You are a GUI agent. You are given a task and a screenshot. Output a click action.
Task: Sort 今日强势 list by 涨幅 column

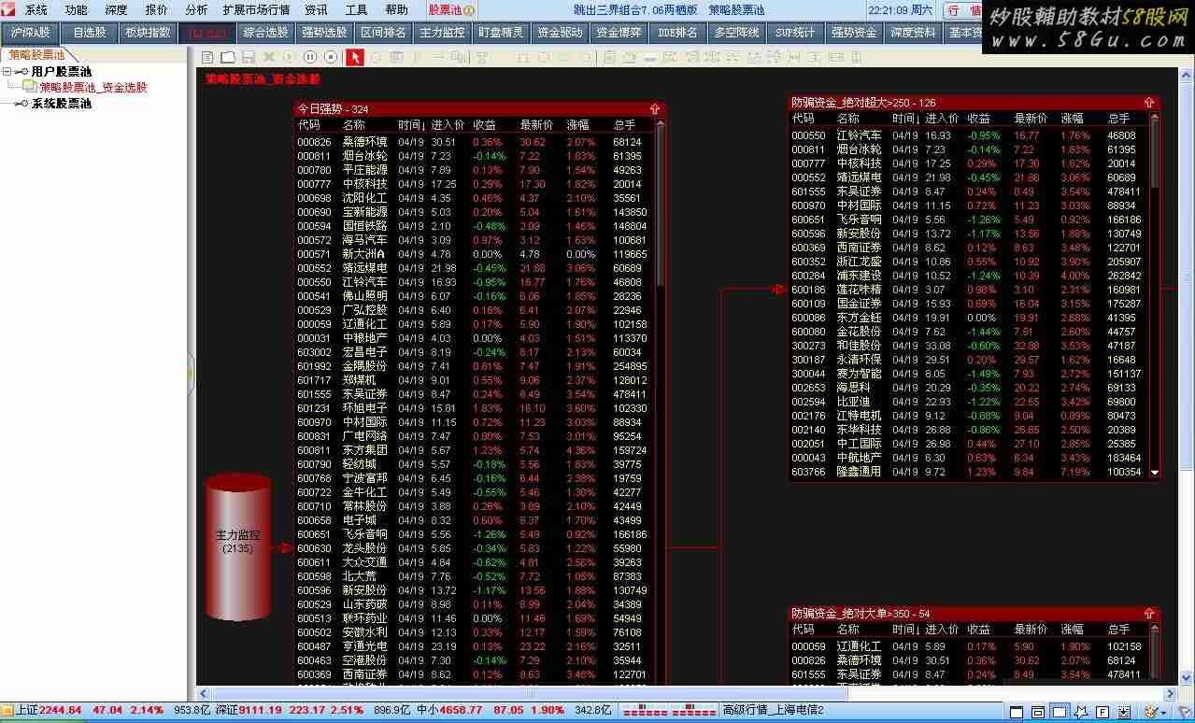click(578, 125)
